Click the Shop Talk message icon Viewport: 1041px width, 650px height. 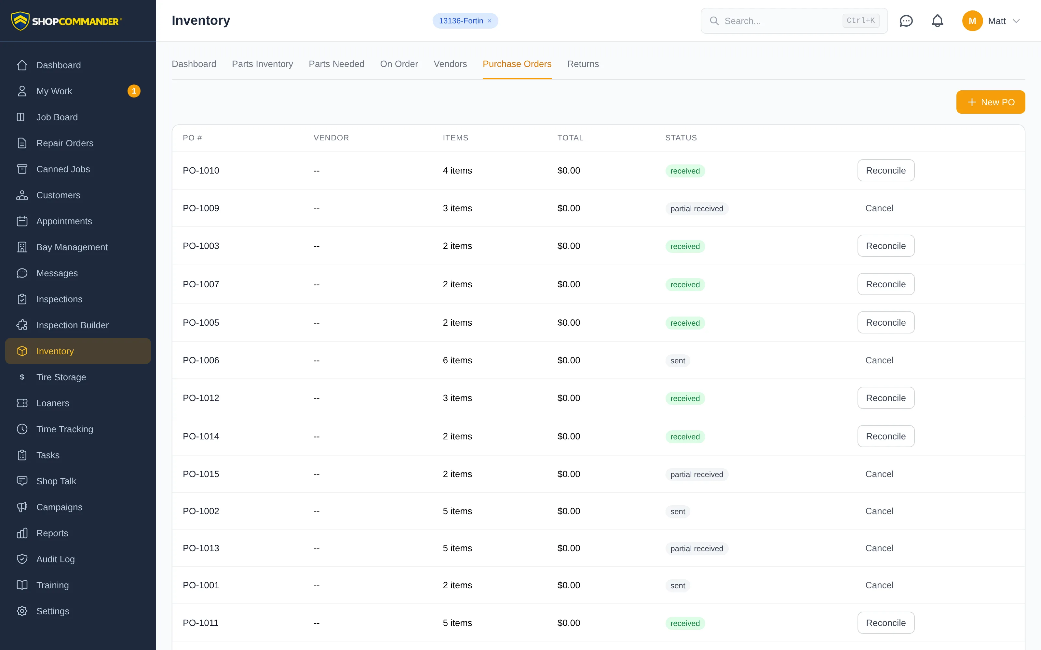point(22,481)
